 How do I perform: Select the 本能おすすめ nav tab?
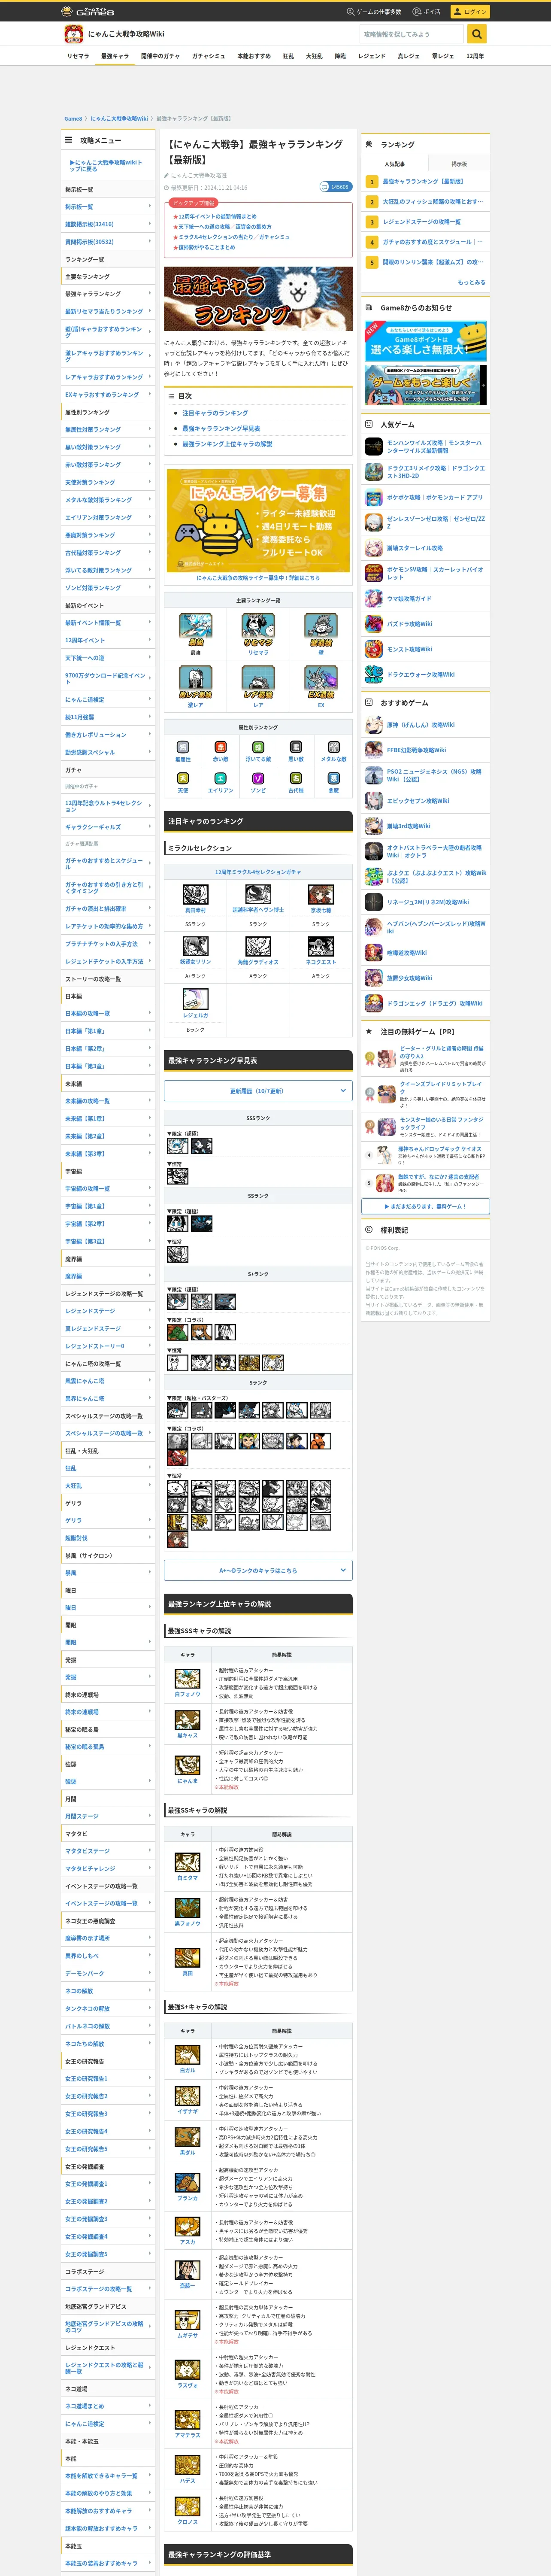point(254,56)
